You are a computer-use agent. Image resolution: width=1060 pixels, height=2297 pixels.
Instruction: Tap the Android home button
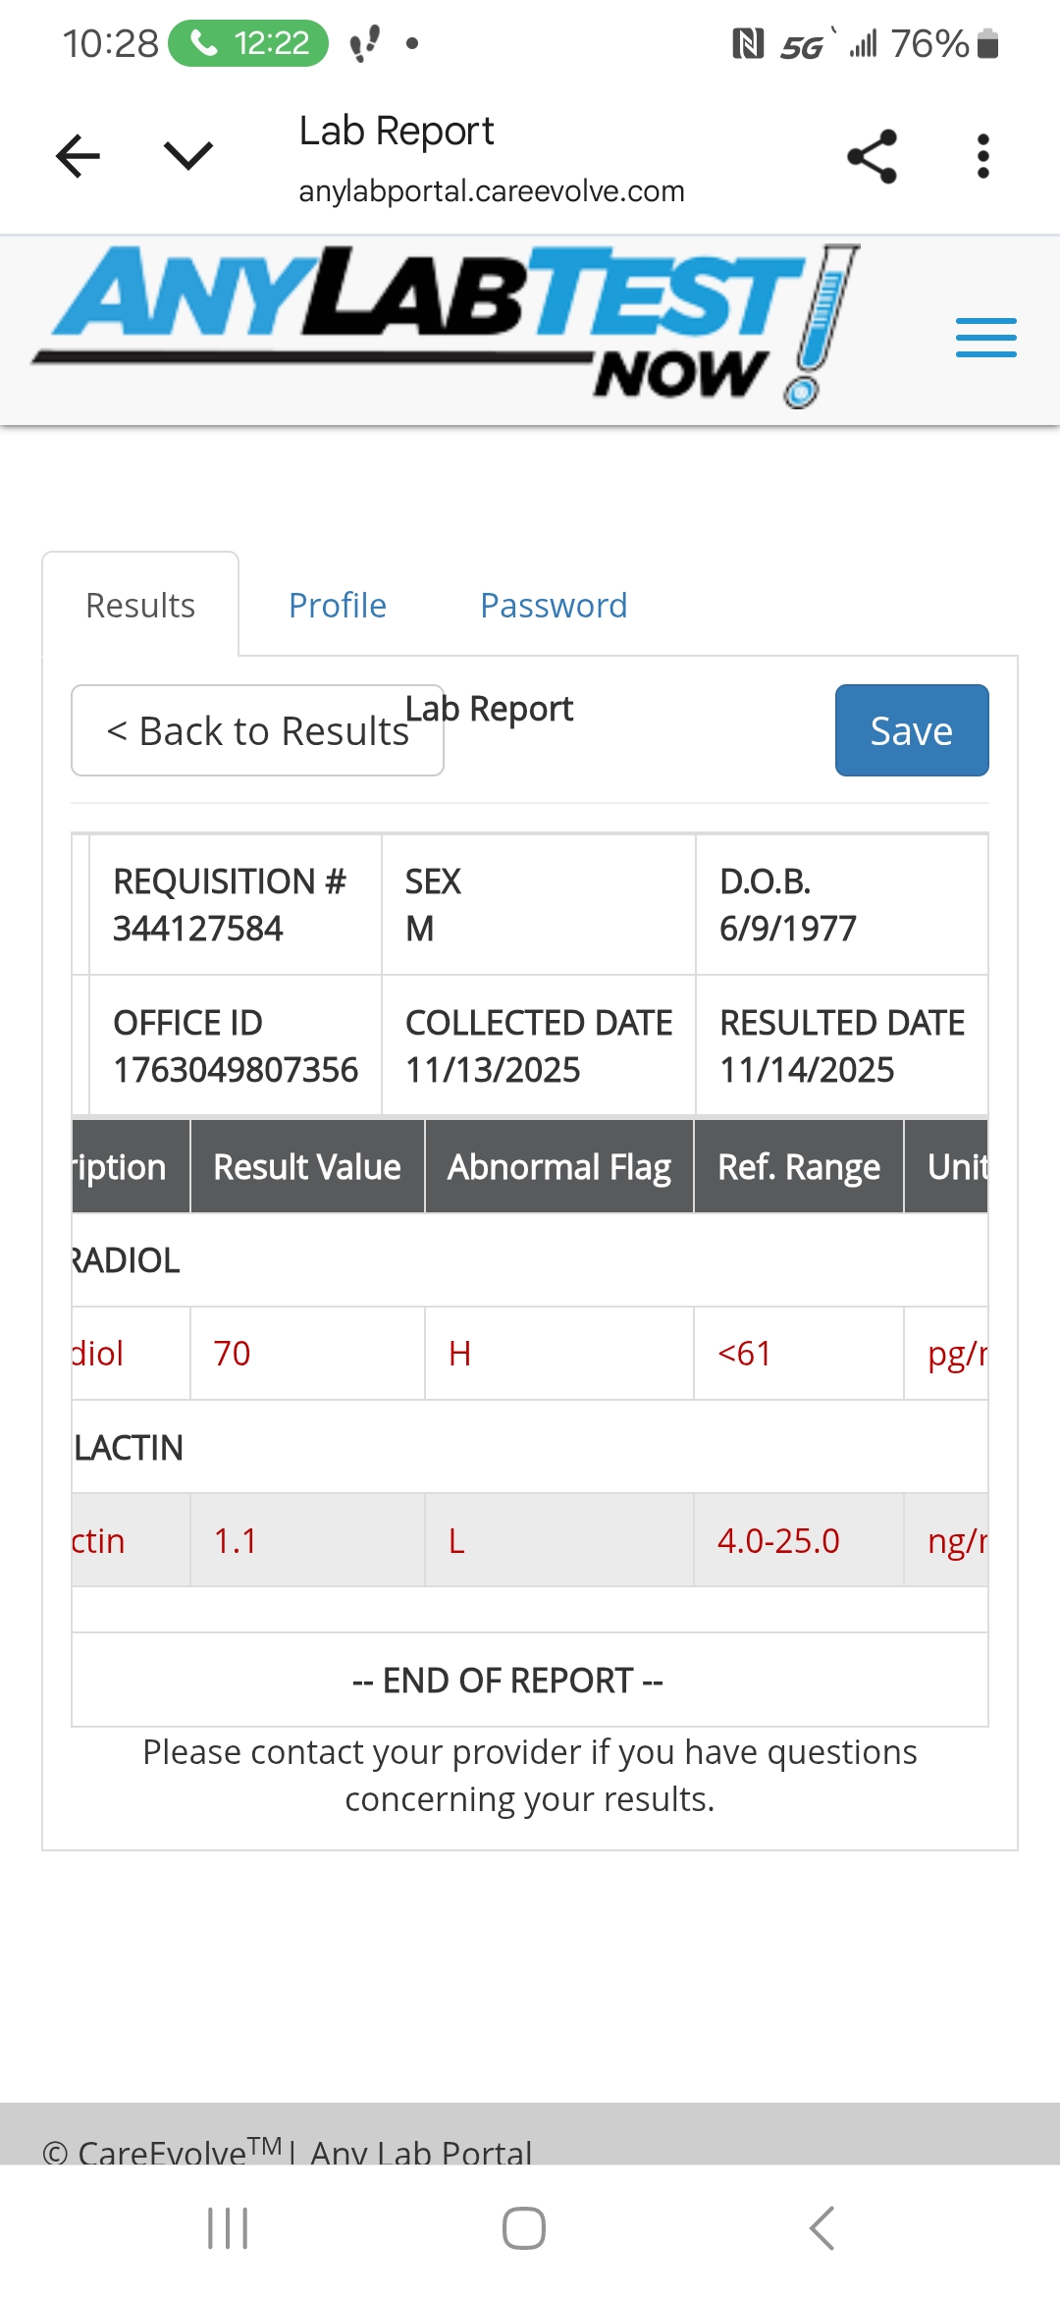(524, 2228)
